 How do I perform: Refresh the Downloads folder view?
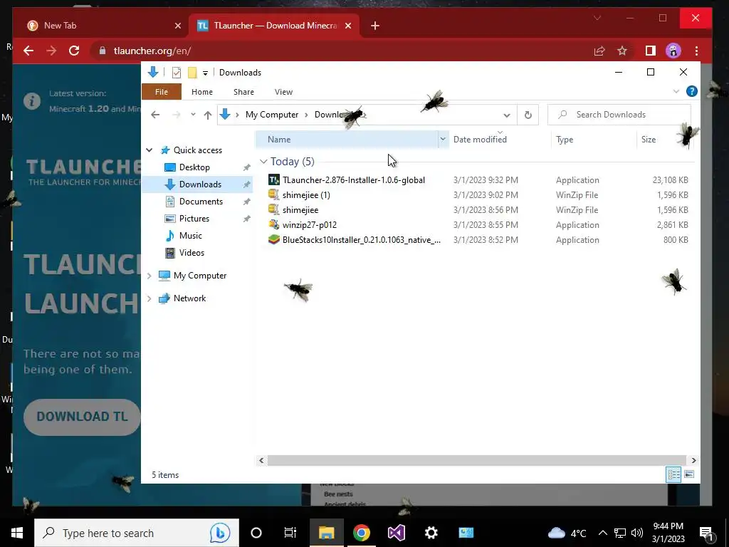528,115
